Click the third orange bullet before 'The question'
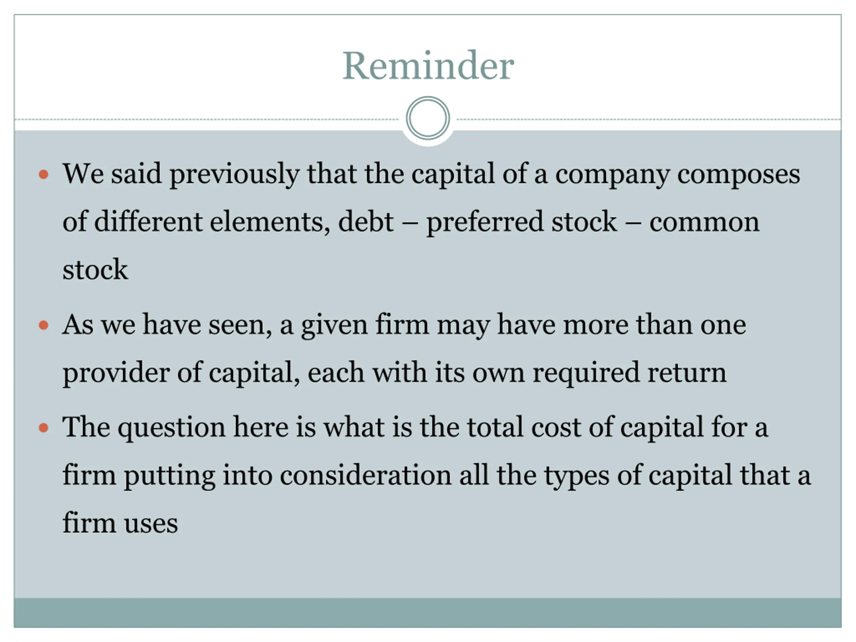 pos(44,428)
